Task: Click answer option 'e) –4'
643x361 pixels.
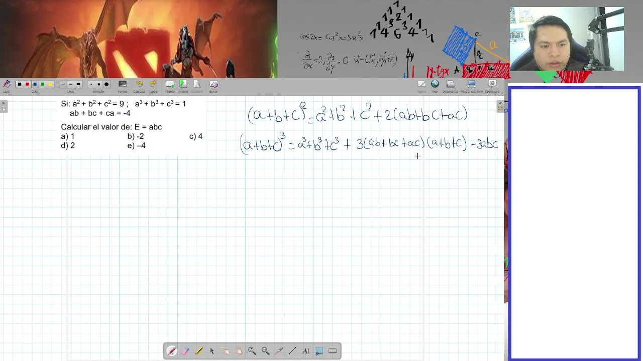Action: point(137,145)
